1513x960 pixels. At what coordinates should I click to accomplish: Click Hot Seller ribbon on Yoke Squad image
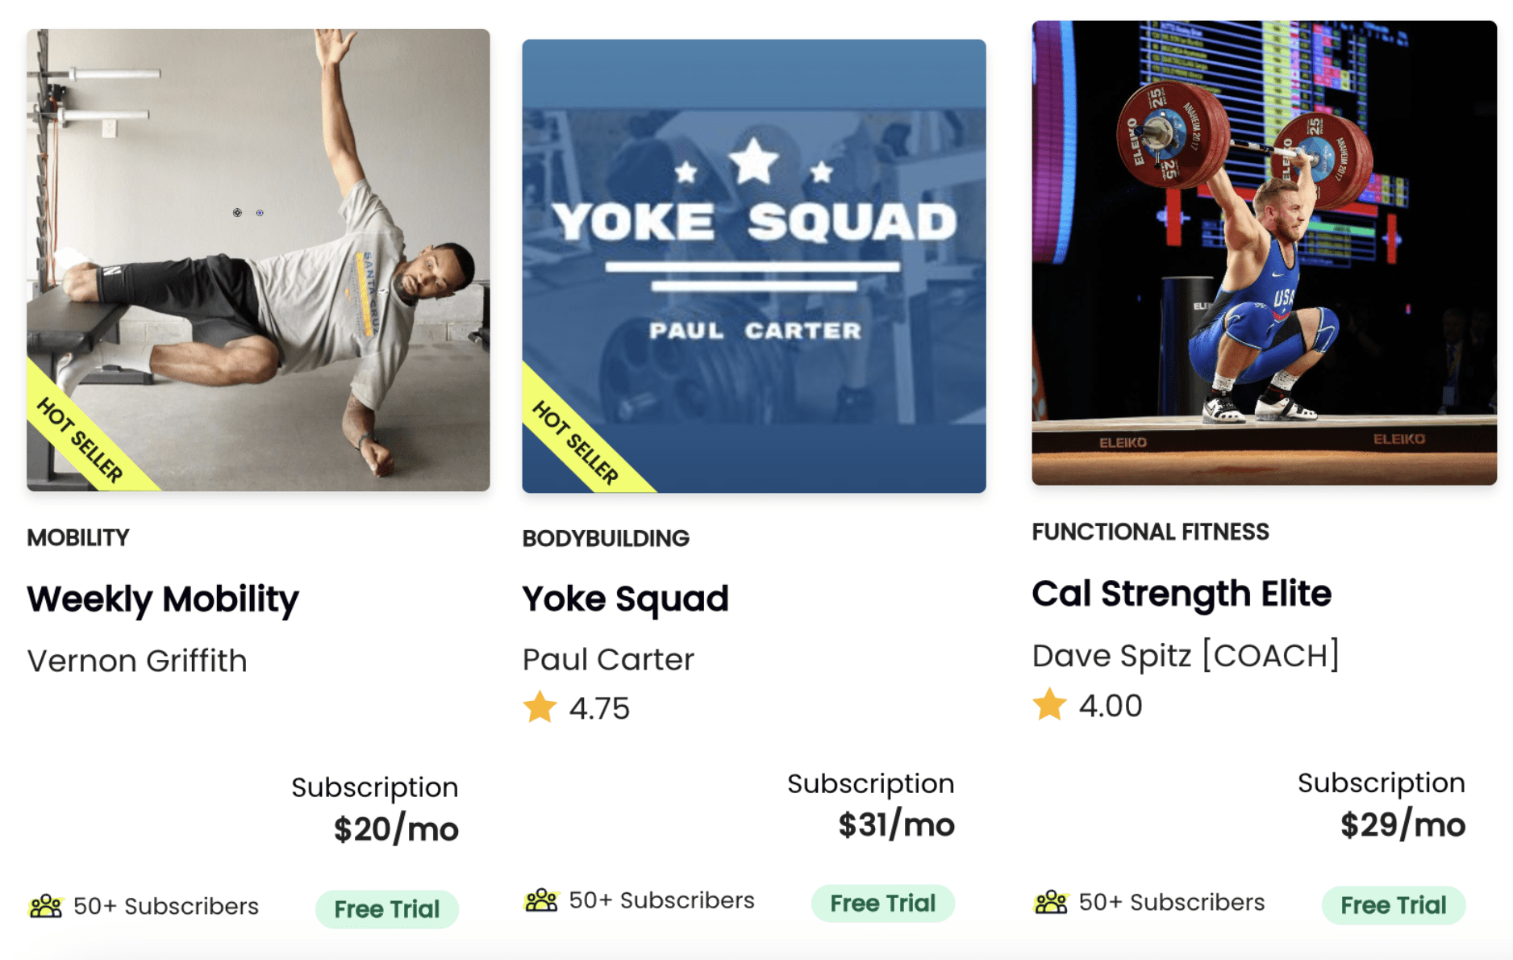coord(576,442)
